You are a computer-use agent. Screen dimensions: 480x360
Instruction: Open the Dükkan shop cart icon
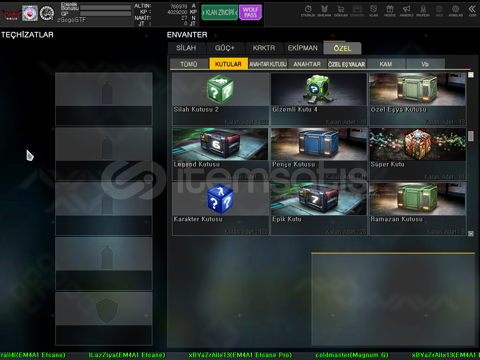click(x=341, y=11)
